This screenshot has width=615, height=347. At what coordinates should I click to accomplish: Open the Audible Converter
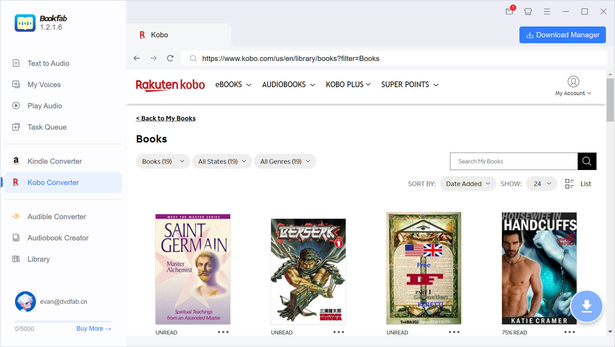[57, 216]
